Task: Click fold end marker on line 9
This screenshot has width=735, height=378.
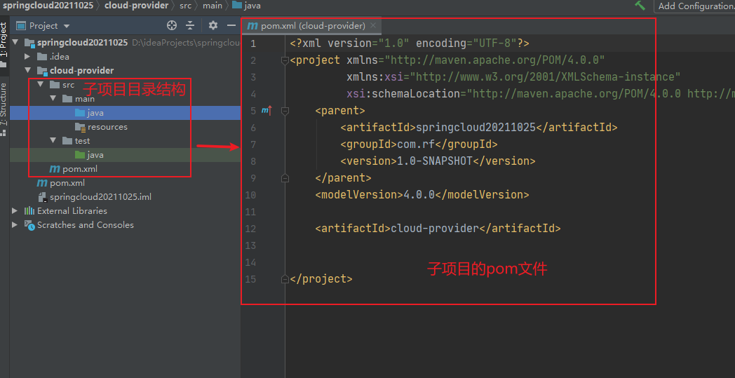Action: [x=285, y=178]
